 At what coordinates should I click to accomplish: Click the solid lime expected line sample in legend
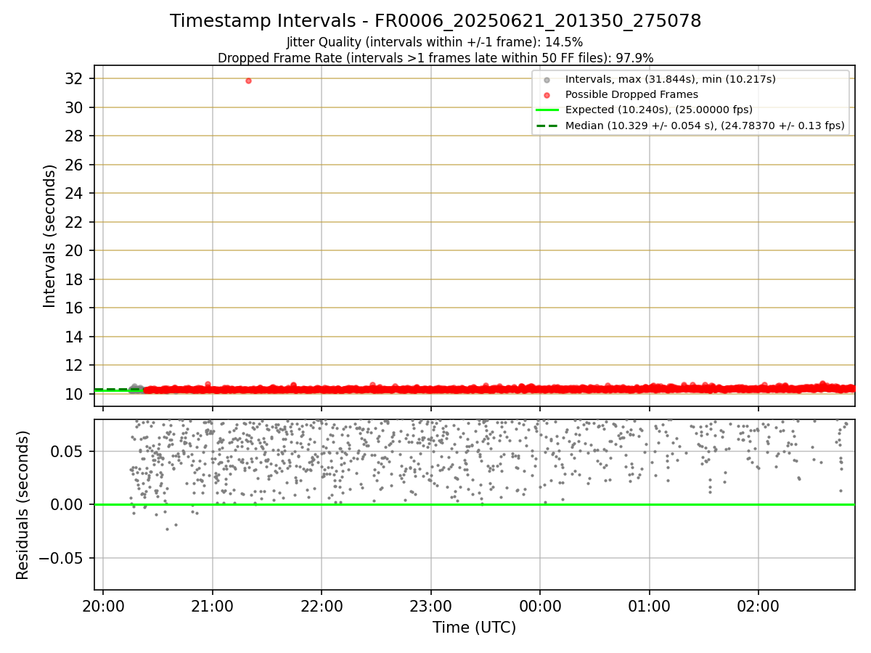pos(547,110)
